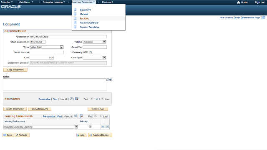Click Personalize in Learning Environments header
This screenshot has height=150, width=267.
49,117
